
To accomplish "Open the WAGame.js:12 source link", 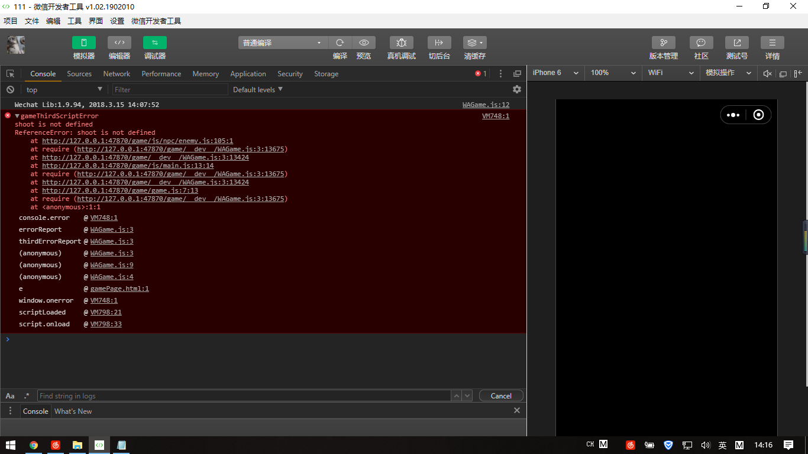I will pos(486,105).
